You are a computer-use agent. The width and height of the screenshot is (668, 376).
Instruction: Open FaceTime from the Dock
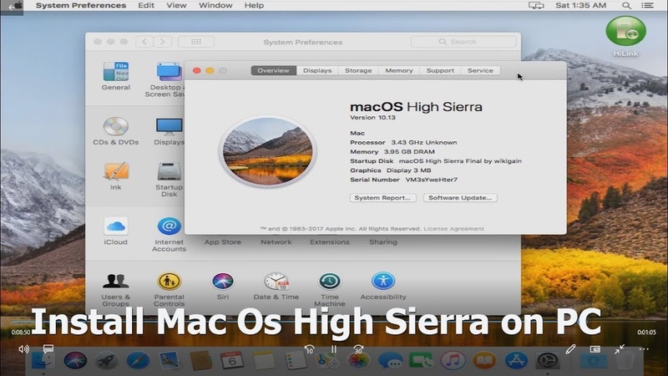click(x=422, y=361)
